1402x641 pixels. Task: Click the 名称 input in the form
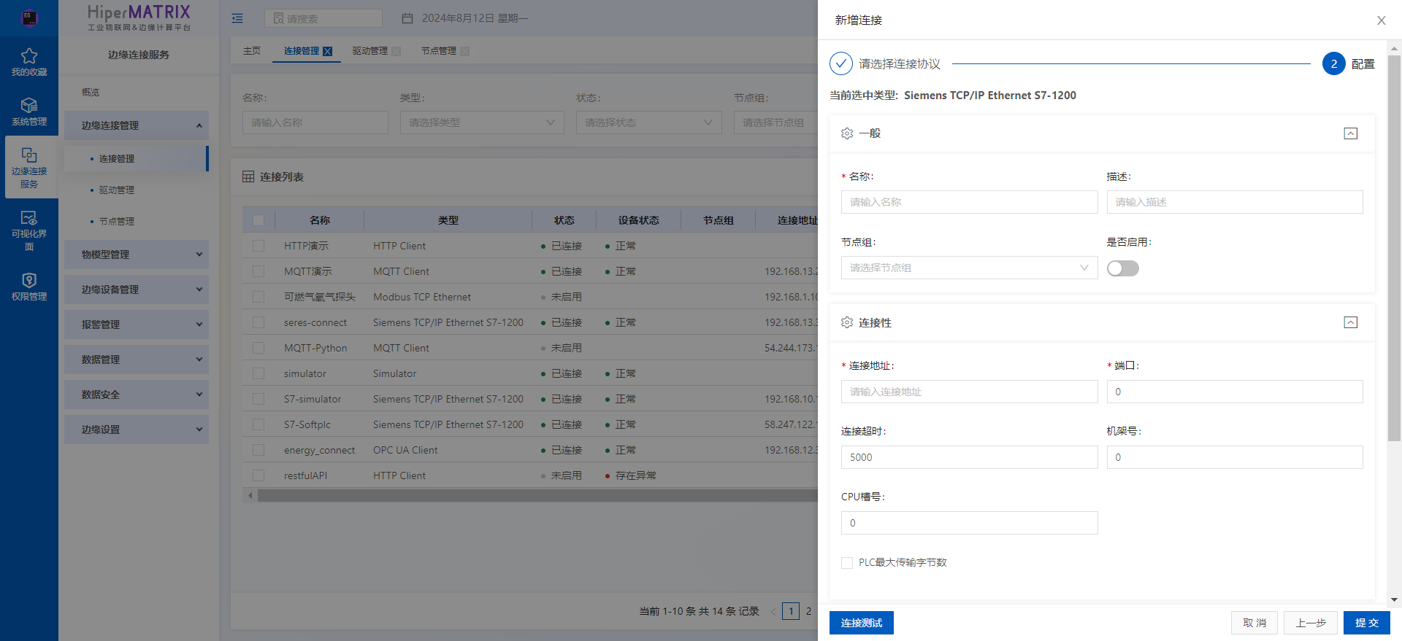click(x=969, y=202)
